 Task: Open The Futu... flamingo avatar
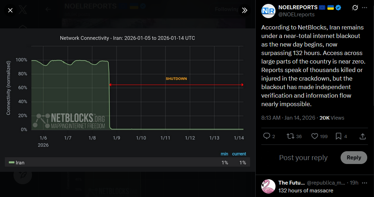[x=268, y=186]
